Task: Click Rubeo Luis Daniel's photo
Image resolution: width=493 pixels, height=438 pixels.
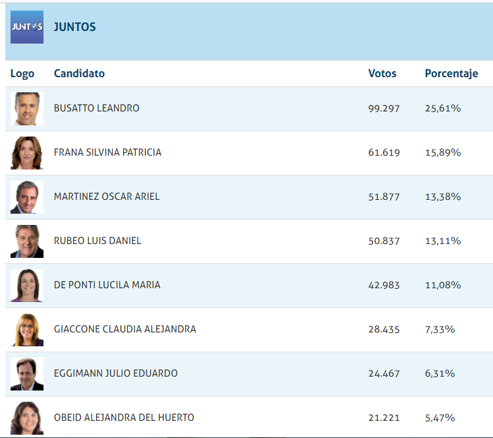Action: tap(27, 241)
